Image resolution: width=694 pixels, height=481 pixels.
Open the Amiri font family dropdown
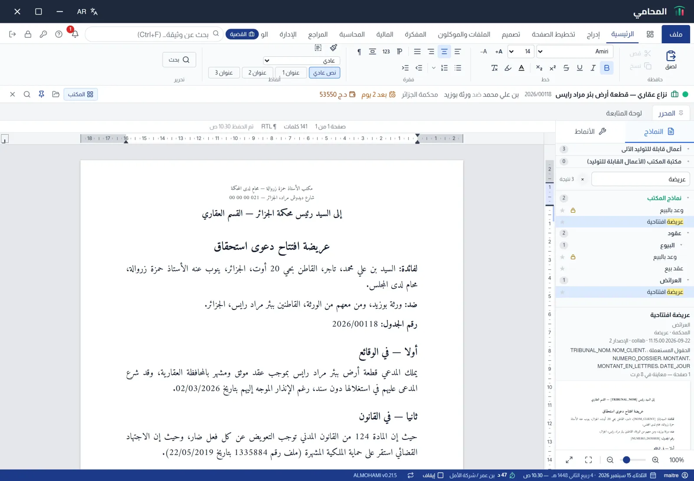(x=575, y=52)
